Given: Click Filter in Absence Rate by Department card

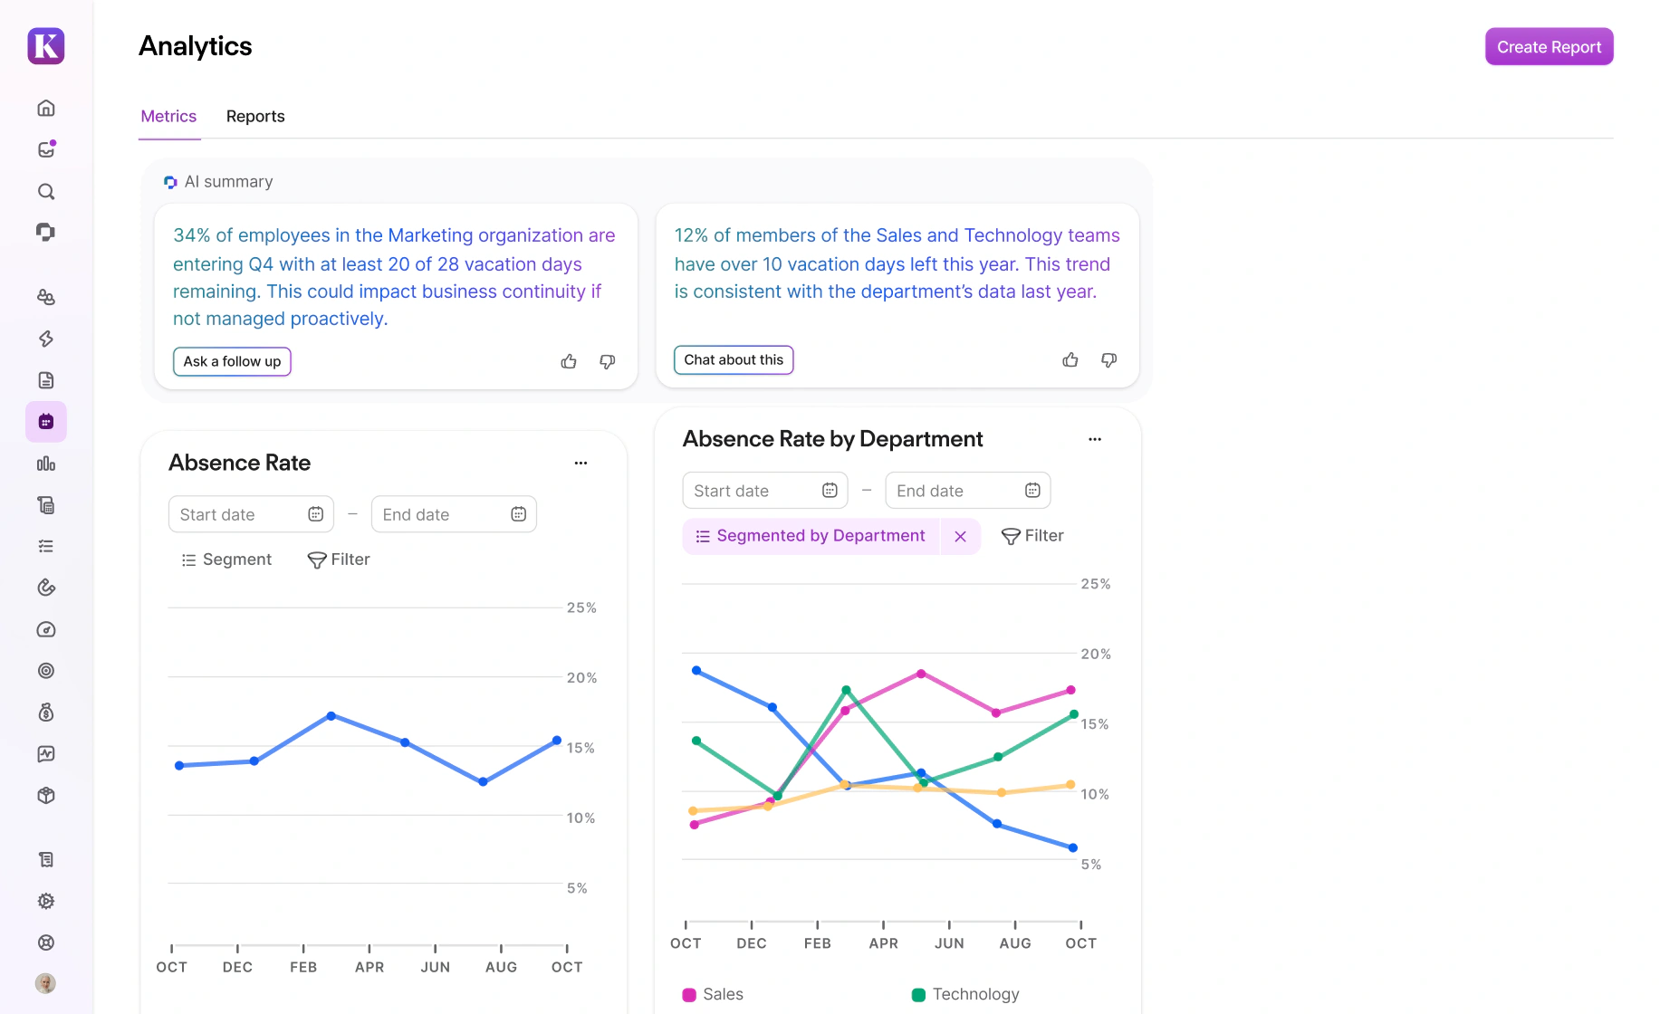Looking at the screenshot, I should (1032, 536).
